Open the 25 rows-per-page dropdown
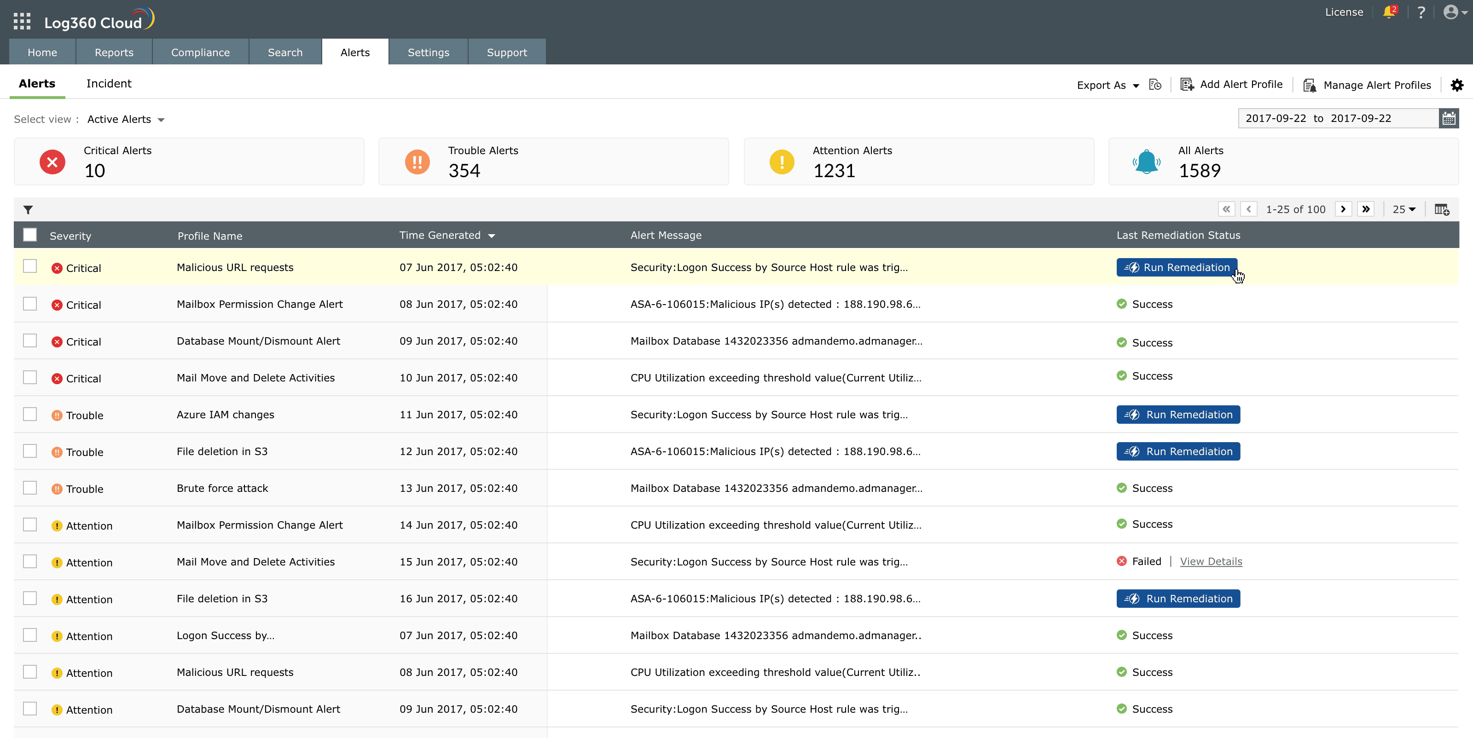The width and height of the screenshot is (1473, 738). tap(1404, 209)
